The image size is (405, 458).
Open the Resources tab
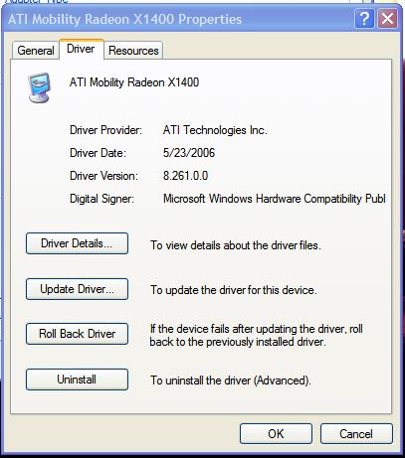[x=133, y=51]
